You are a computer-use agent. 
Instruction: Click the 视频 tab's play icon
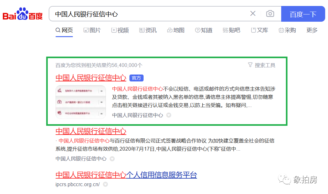[114, 30]
